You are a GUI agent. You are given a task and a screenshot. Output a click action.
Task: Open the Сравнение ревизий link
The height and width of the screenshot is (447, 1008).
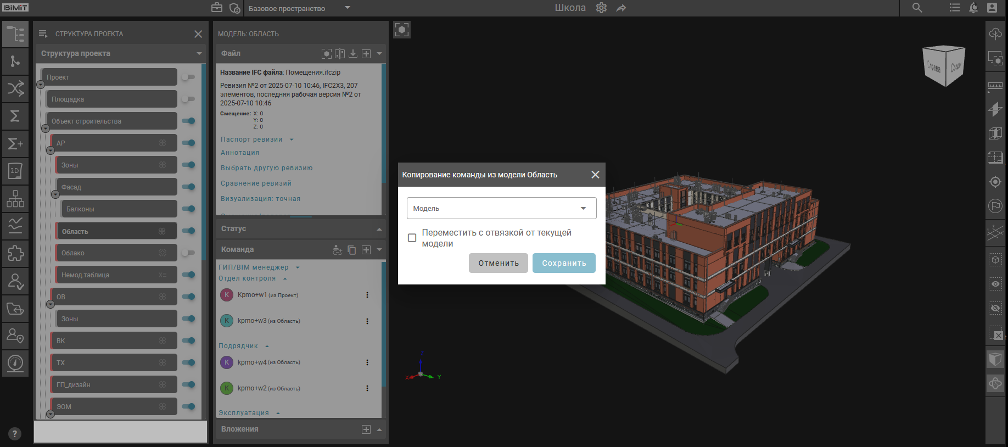click(x=256, y=183)
